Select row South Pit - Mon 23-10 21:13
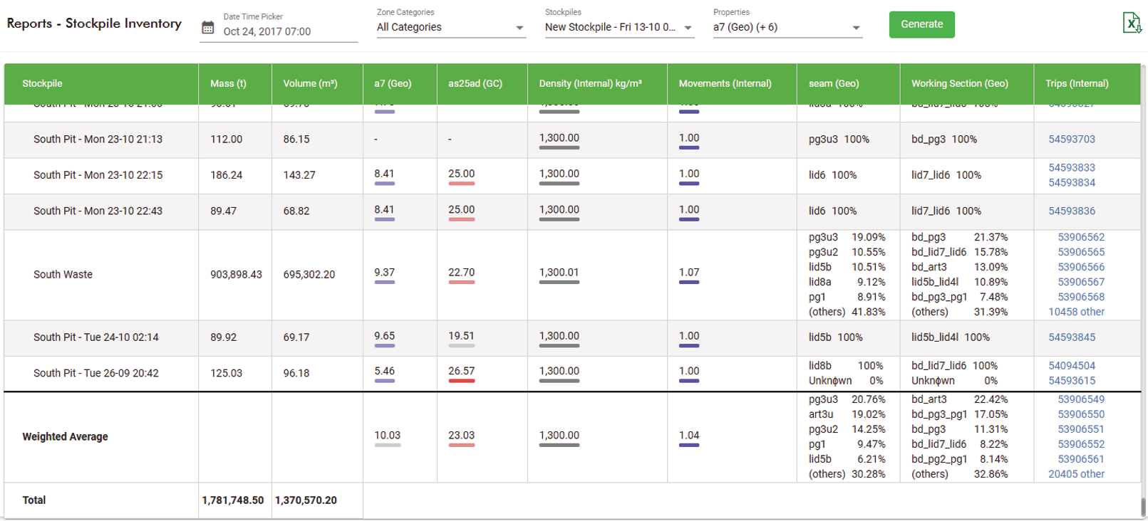 tap(98, 140)
